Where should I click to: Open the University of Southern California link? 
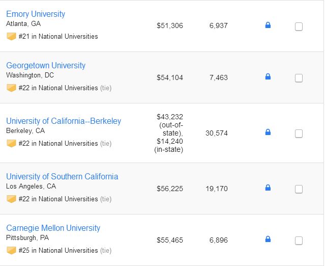62,176
